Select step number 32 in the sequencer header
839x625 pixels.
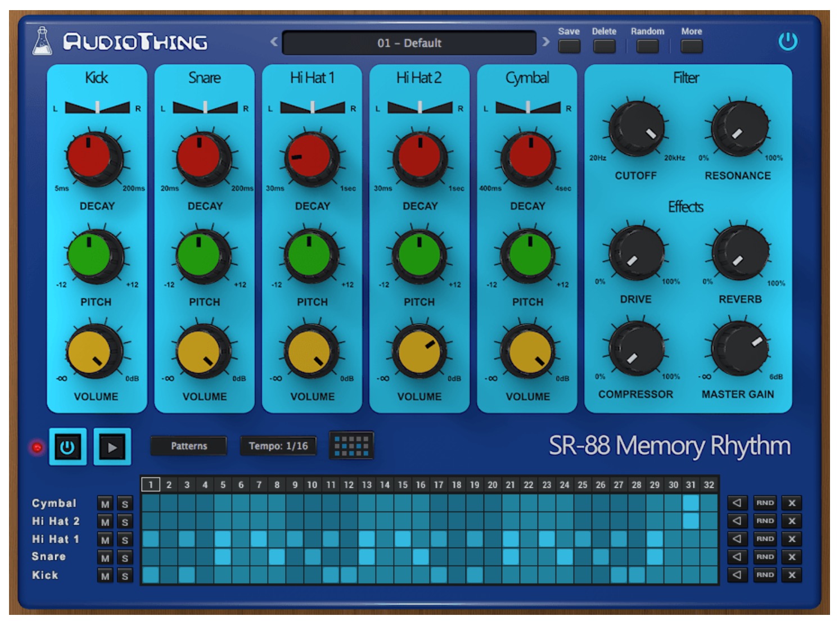tap(709, 484)
